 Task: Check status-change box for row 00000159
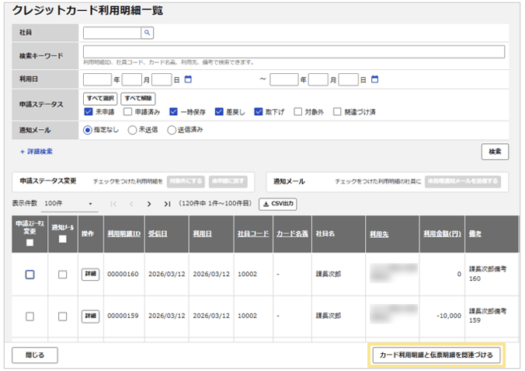point(30,317)
